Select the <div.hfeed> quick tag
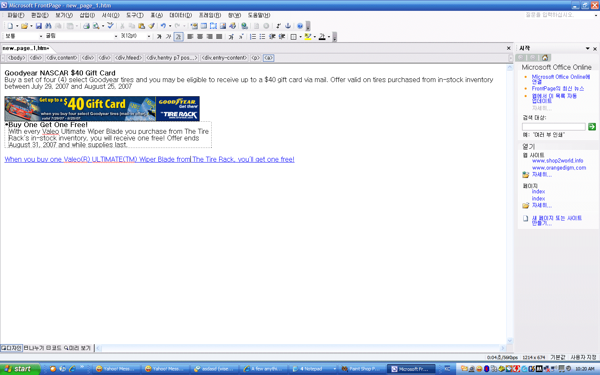Viewport: 600px width, 375px height. 129,58
